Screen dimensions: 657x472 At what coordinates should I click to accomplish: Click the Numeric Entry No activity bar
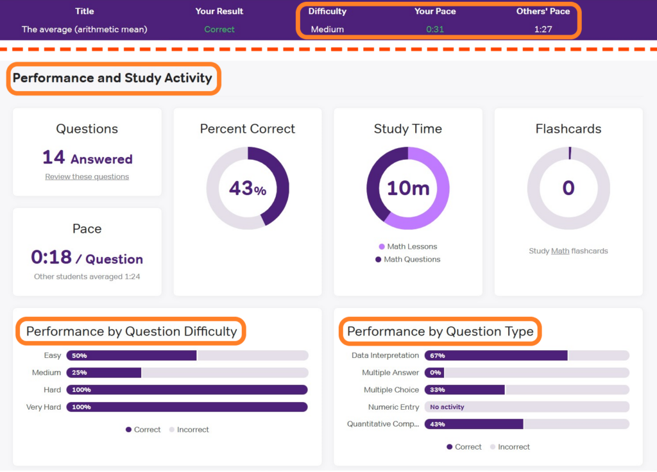526,407
